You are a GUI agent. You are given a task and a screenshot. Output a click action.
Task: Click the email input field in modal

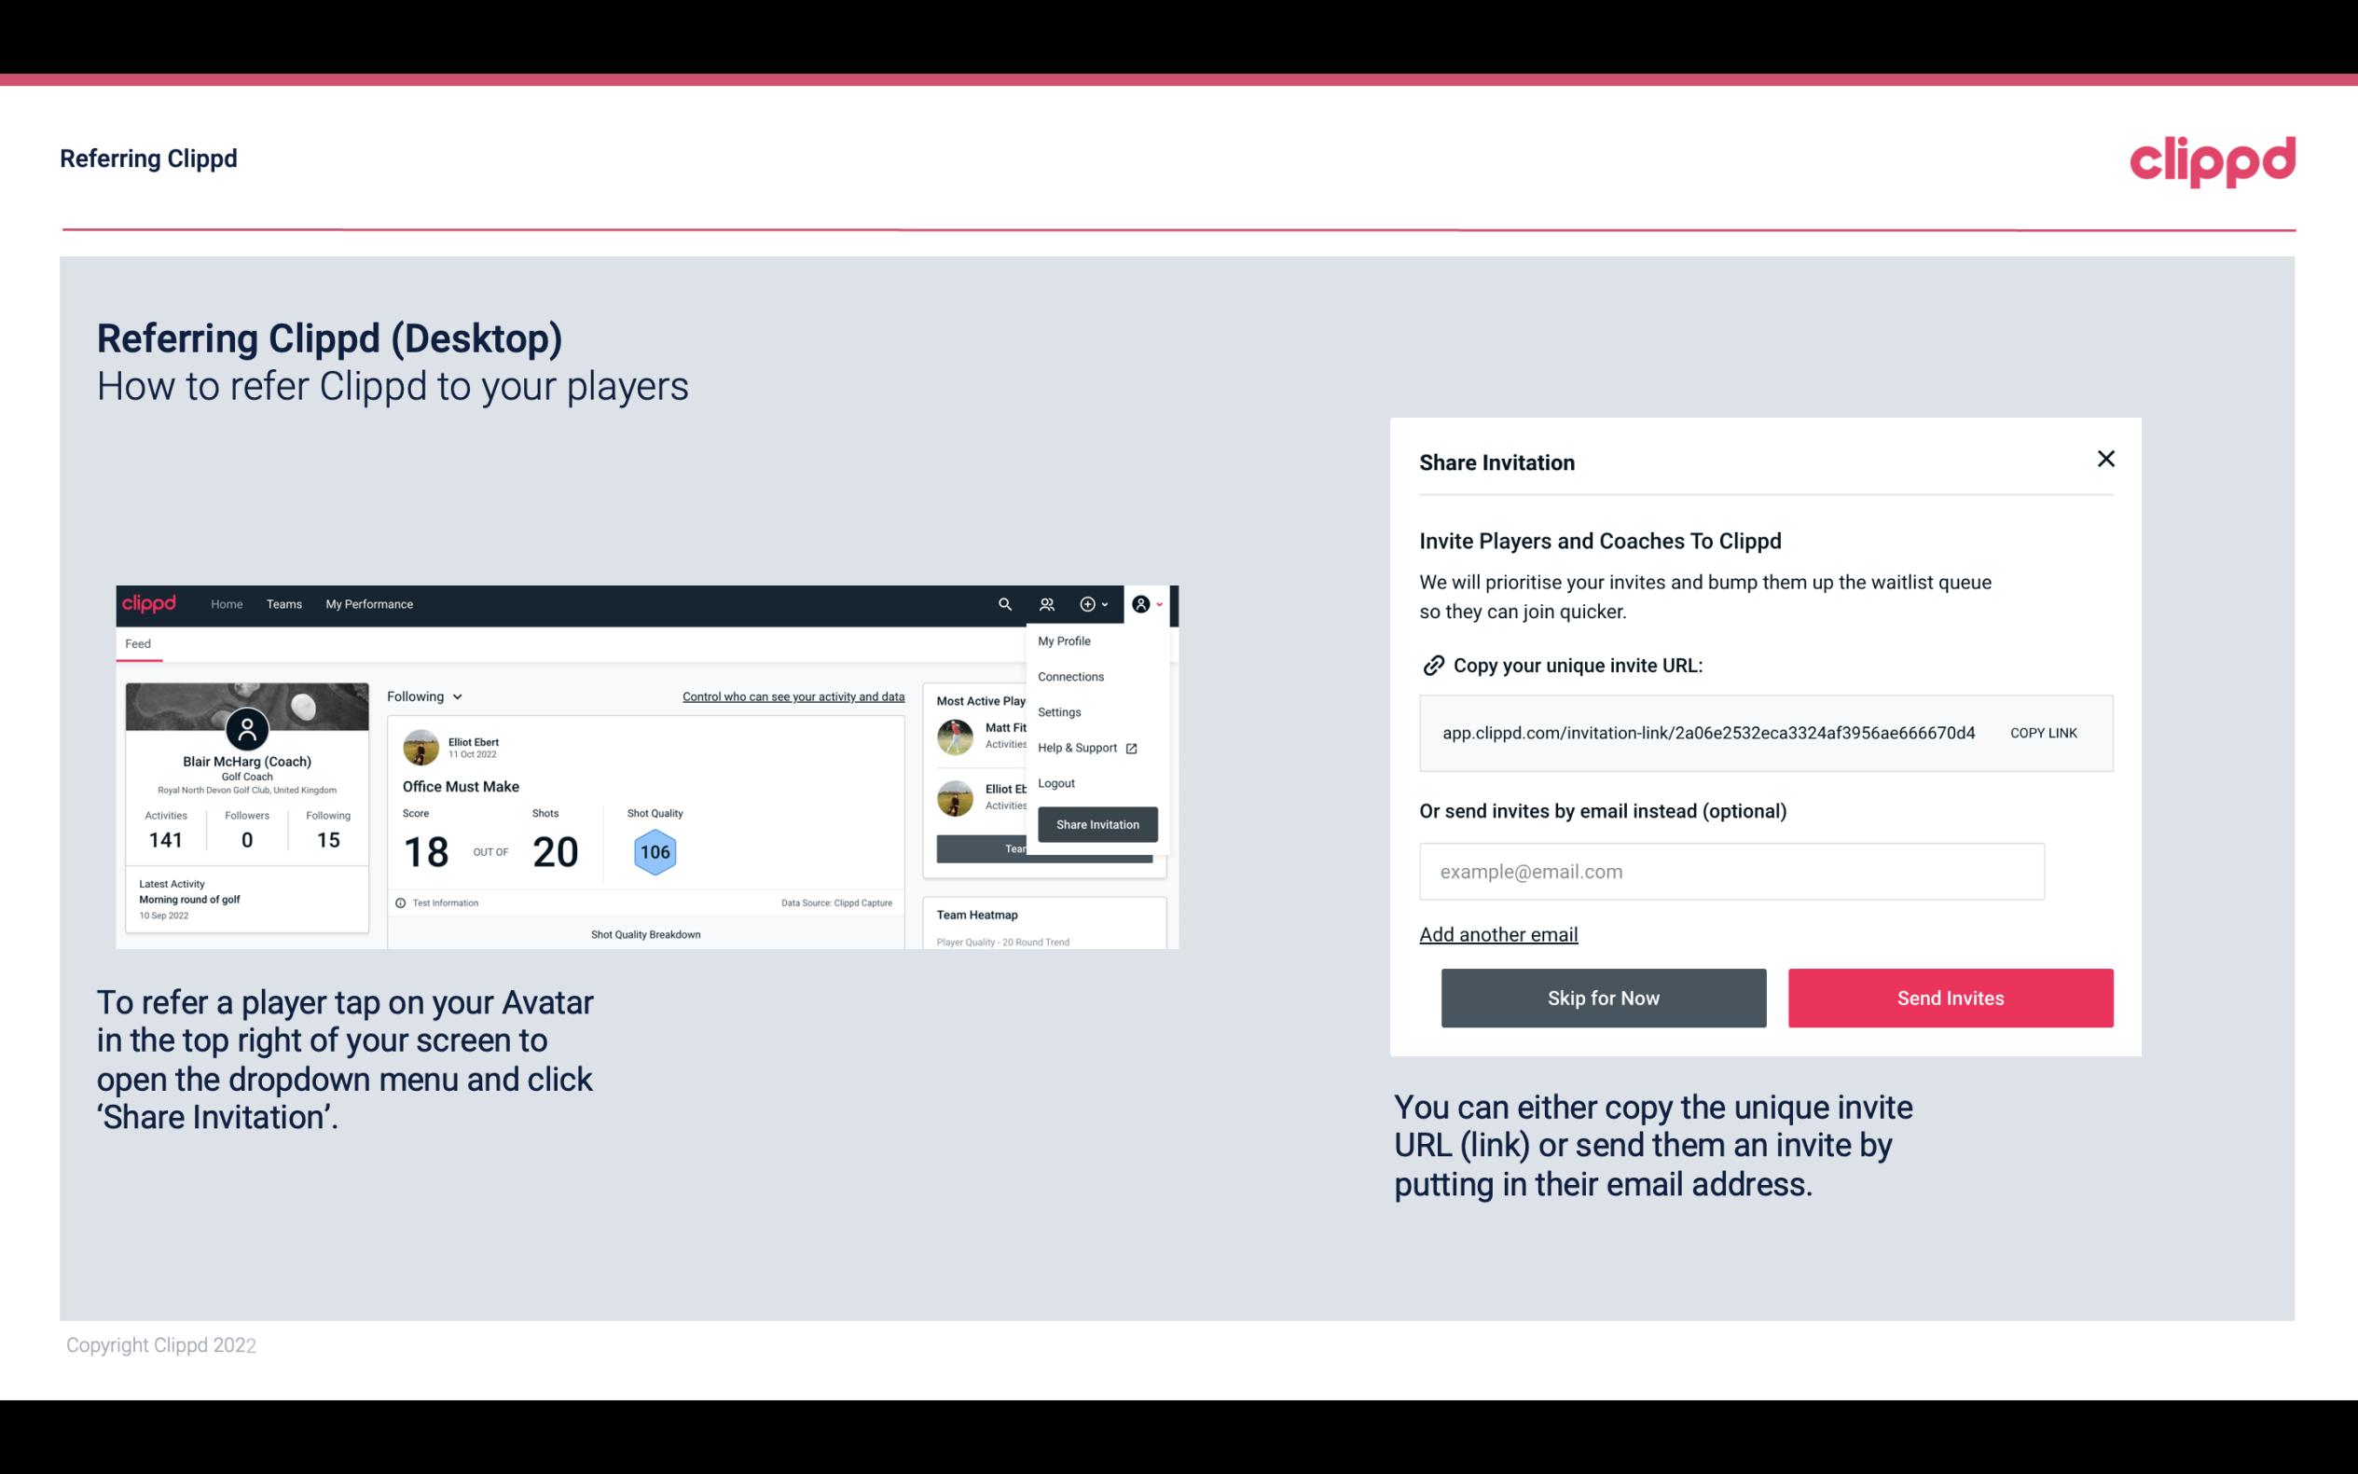tap(1730, 871)
